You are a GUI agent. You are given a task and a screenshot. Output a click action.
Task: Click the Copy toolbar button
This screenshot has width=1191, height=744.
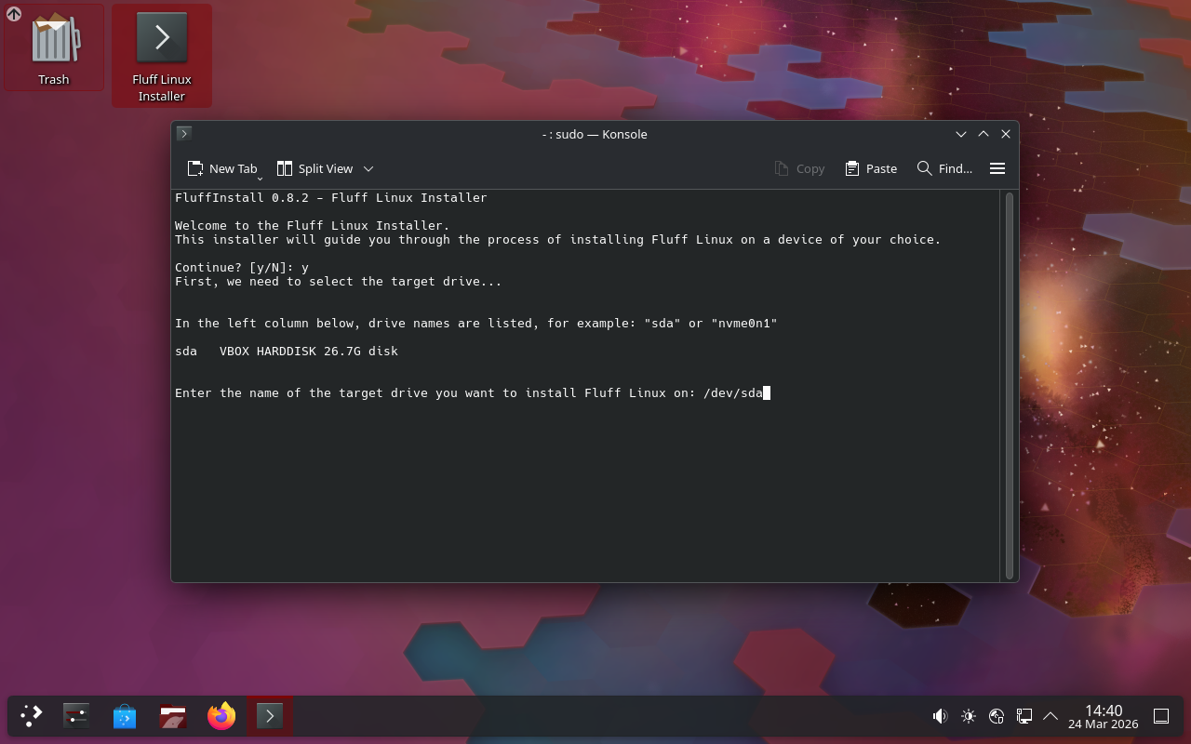[x=799, y=168]
